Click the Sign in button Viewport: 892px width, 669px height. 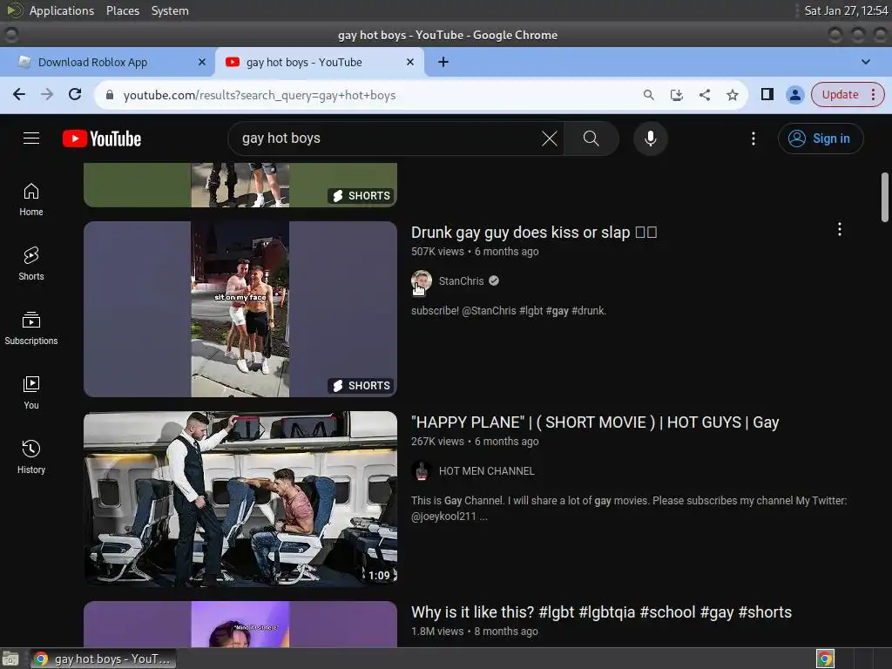(x=821, y=139)
